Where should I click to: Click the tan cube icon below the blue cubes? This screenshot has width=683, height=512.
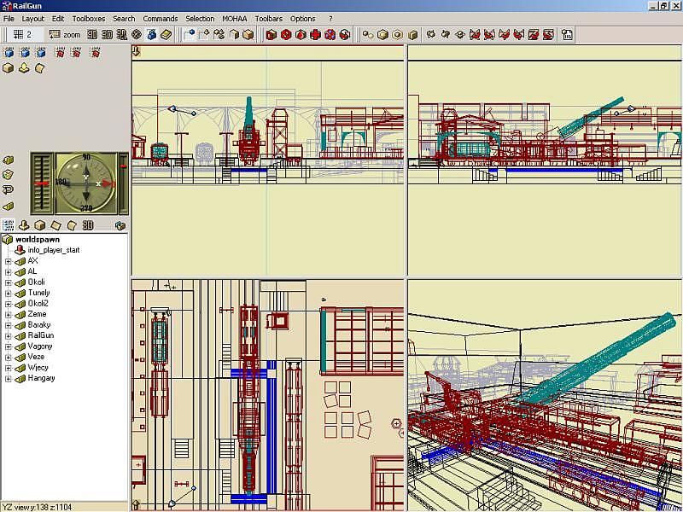click(x=9, y=68)
